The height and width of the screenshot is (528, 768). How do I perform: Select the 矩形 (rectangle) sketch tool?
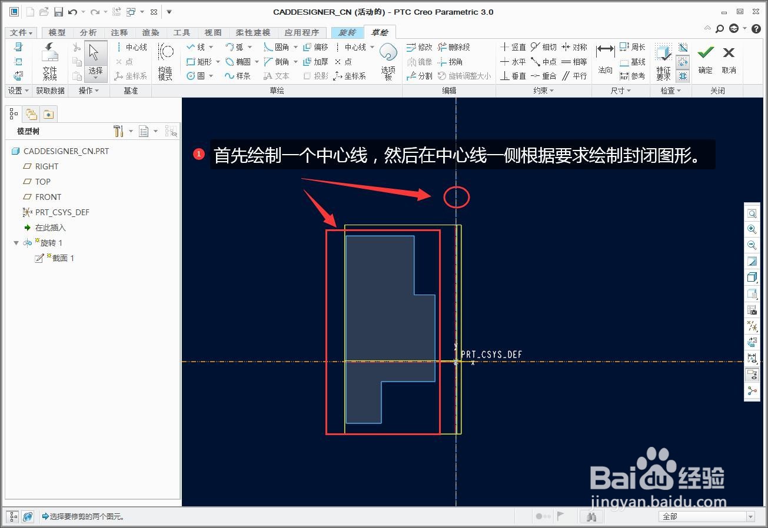pos(199,62)
